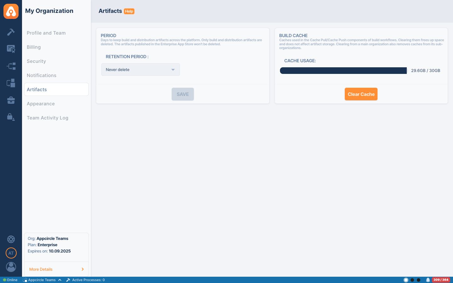
Task: Select the white circle theme option
Action: point(406,280)
